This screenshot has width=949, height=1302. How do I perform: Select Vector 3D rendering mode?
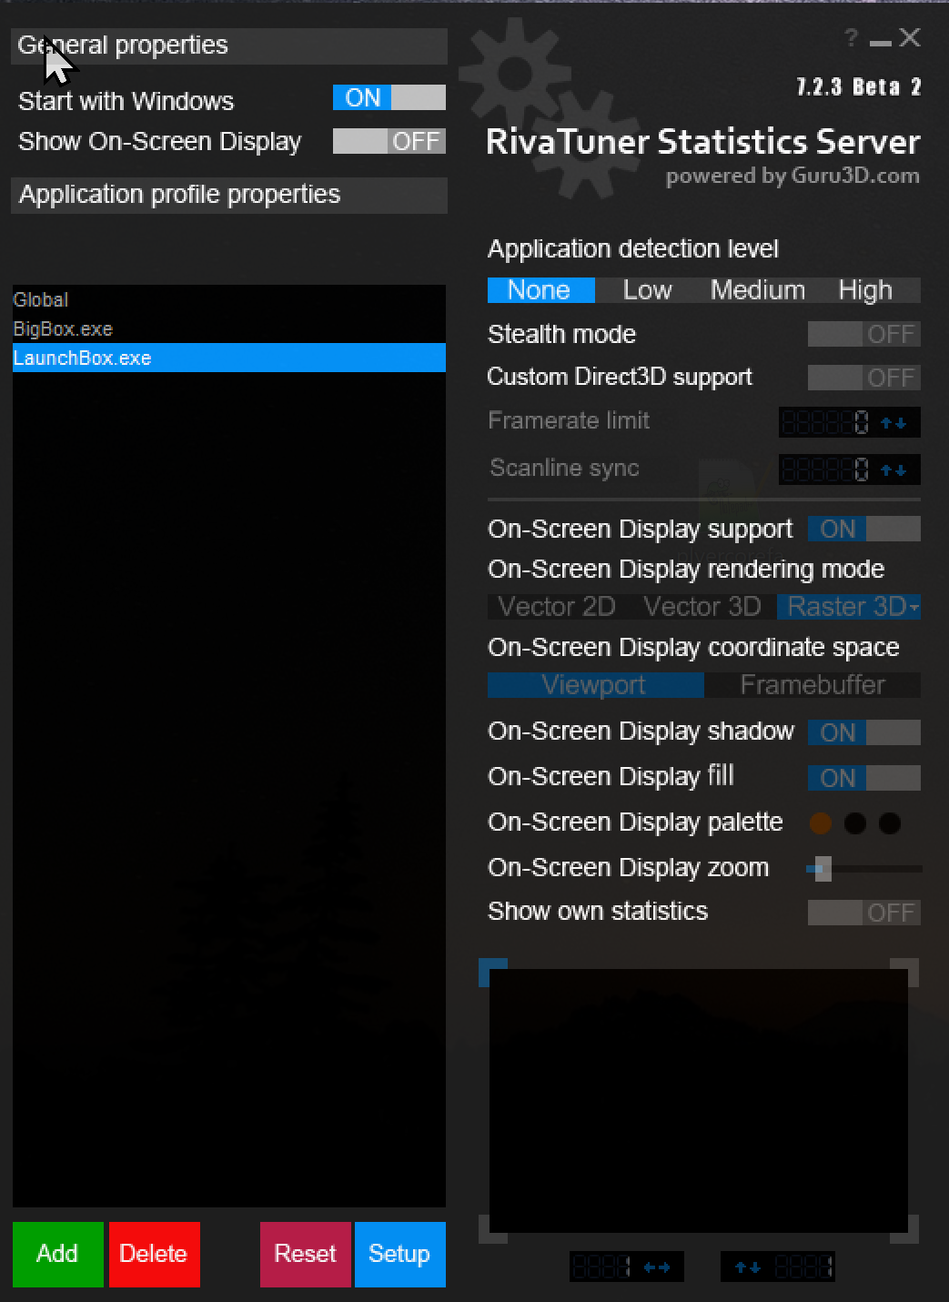point(702,607)
